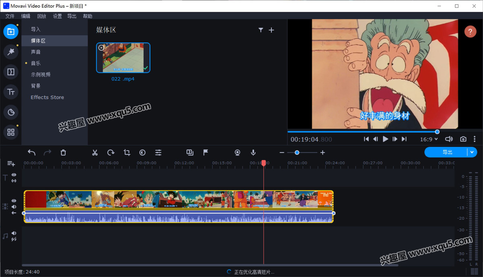Click the Undo arrow in the timeline toolbar

pyautogui.click(x=32, y=153)
